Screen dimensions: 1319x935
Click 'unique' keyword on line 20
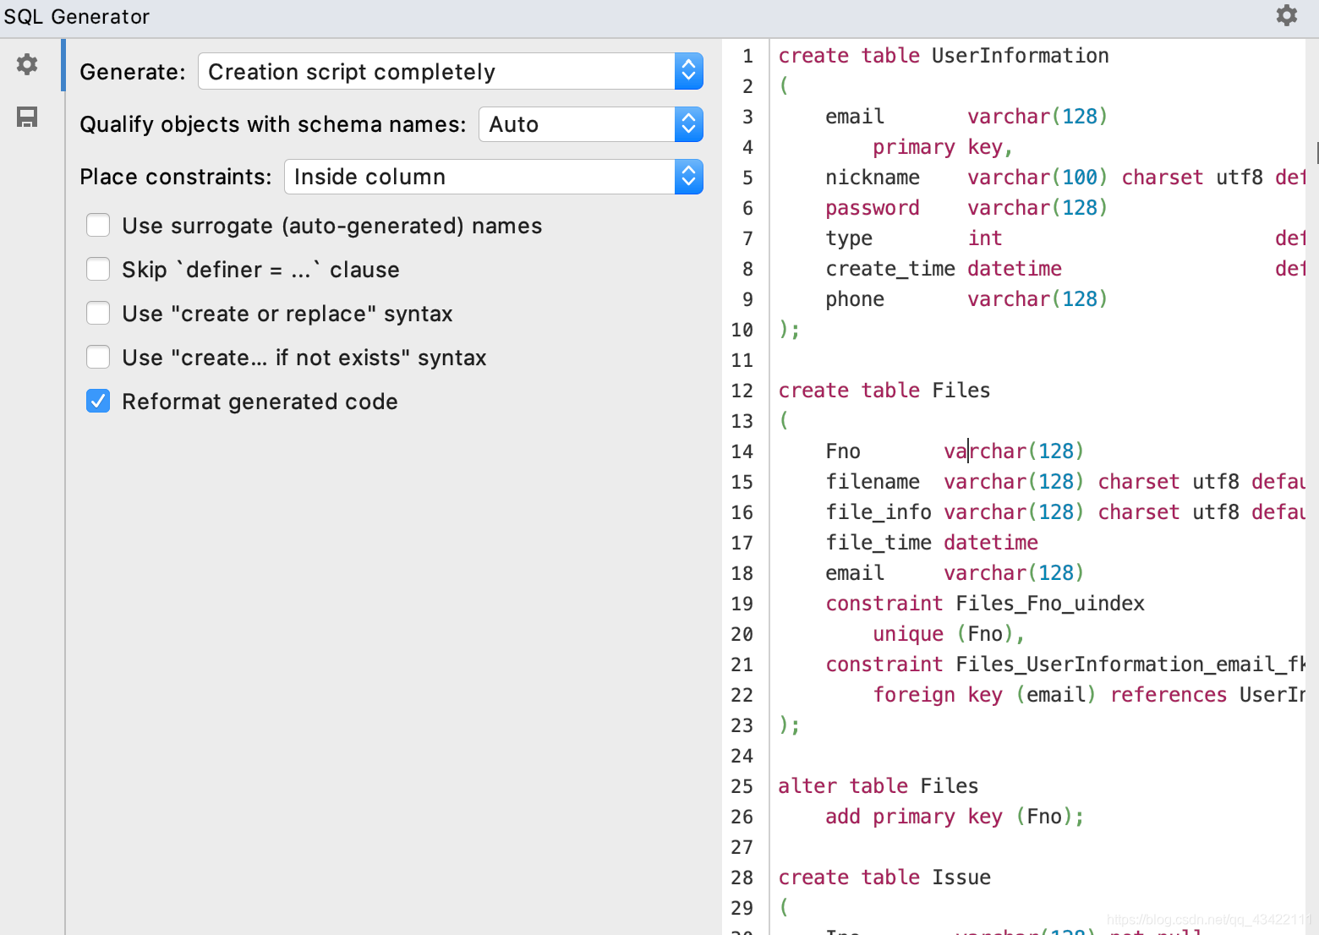[x=908, y=634]
